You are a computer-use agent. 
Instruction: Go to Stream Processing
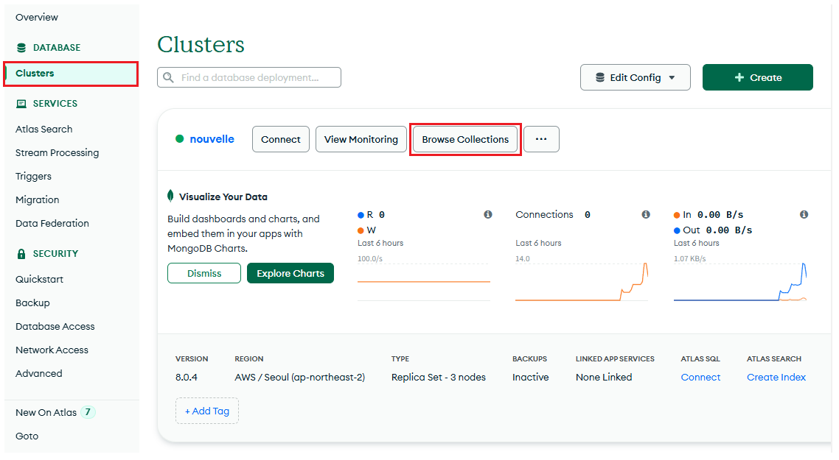(58, 153)
